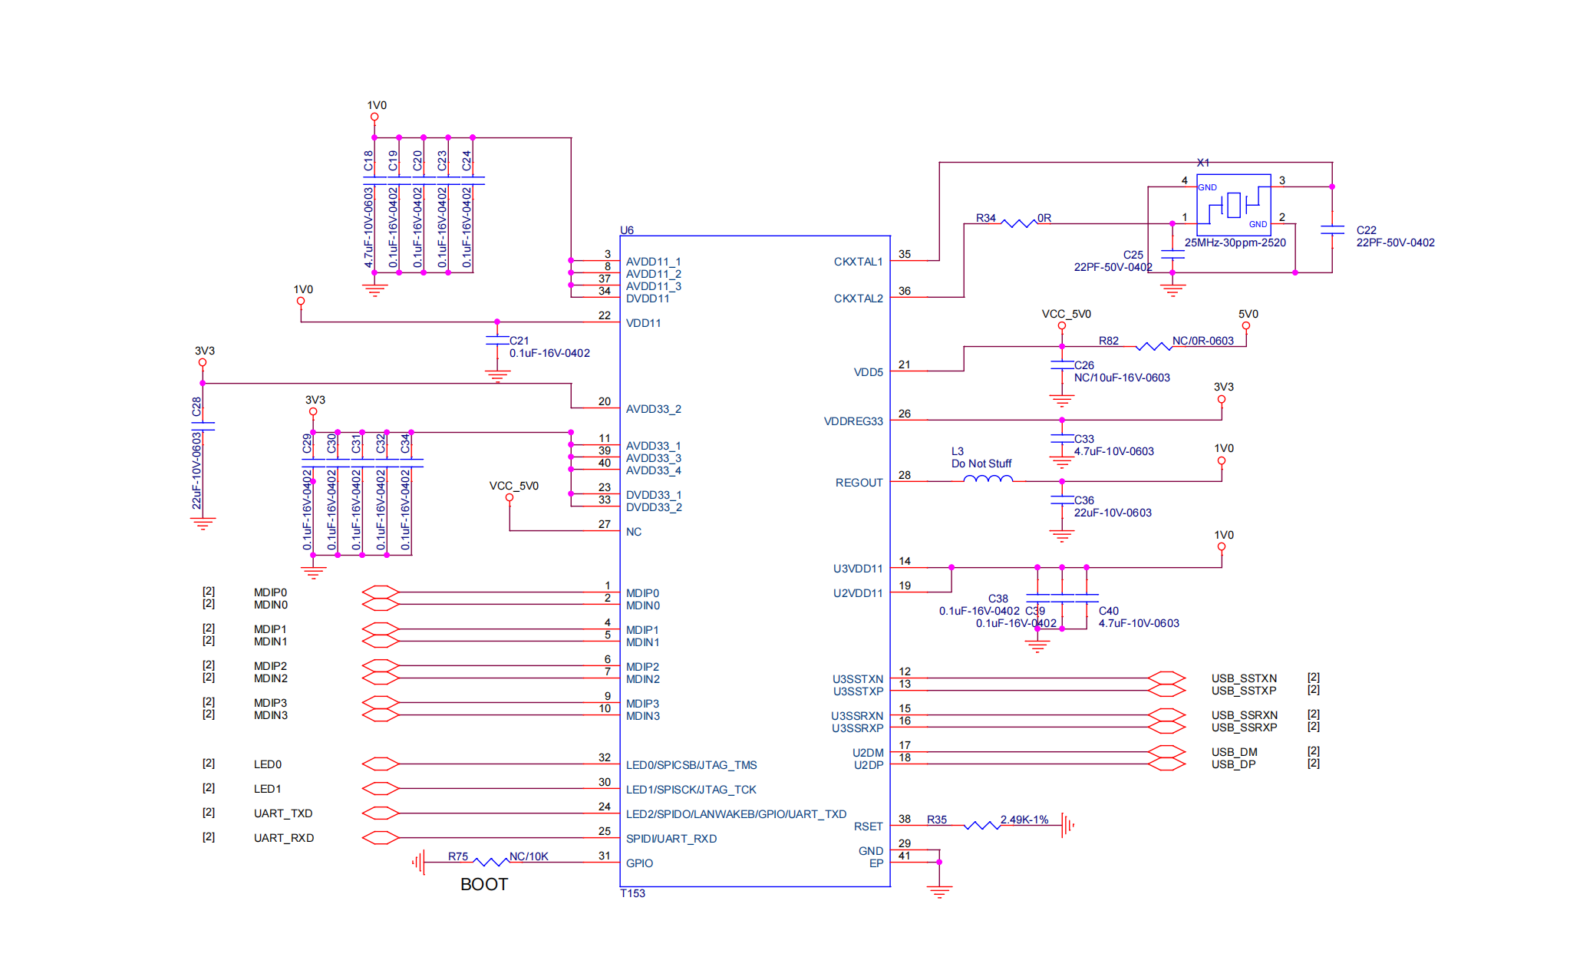This screenshot has width=1593, height=970.
Task: Select the T153 part label
Action: [633, 893]
